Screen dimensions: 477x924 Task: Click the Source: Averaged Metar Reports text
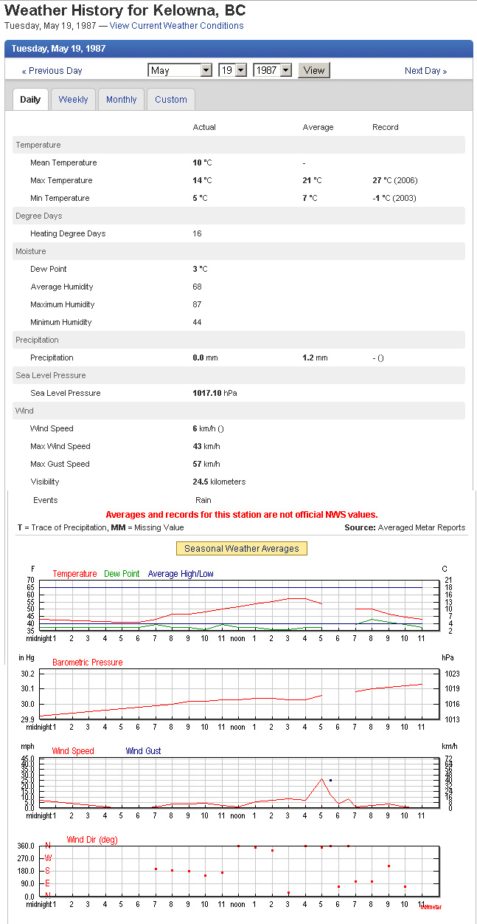pyautogui.click(x=405, y=527)
